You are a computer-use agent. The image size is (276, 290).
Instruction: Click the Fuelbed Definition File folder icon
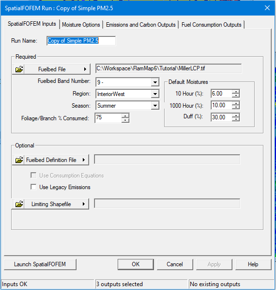coord(19,160)
